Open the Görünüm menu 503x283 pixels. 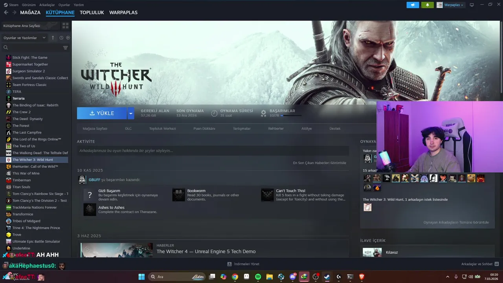pos(29,5)
